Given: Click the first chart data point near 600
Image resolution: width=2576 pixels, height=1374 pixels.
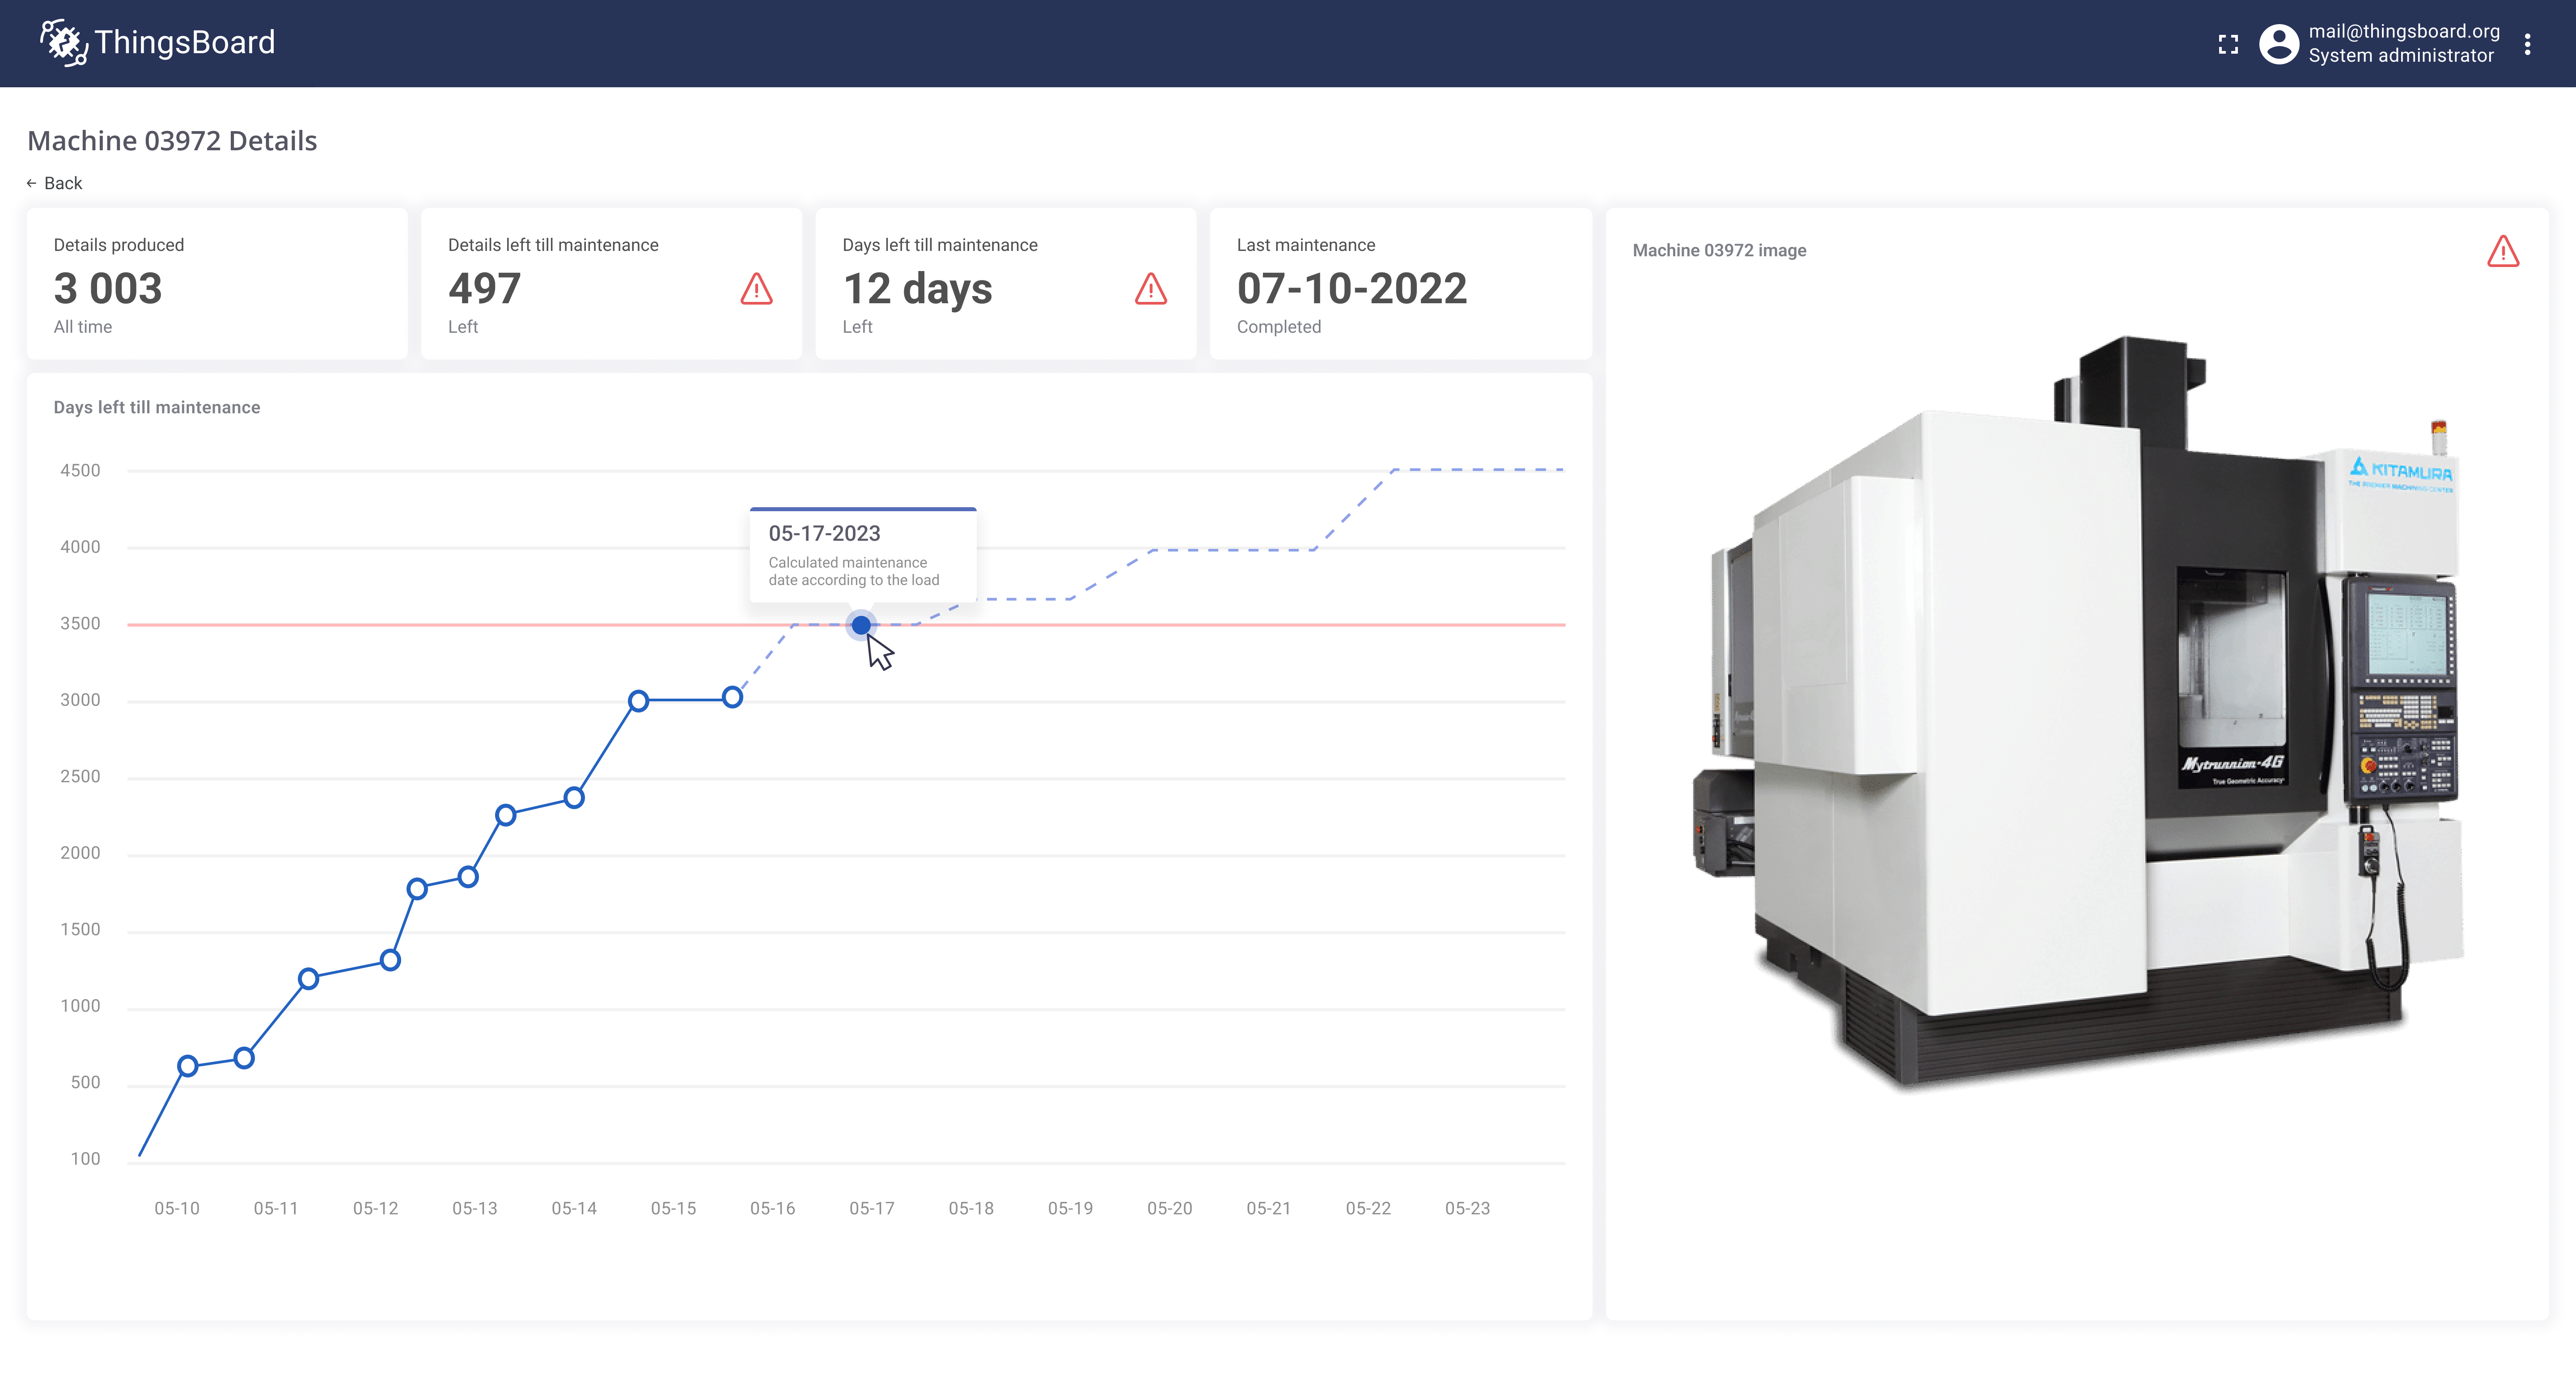Looking at the screenshot, I should (187, 1065).
